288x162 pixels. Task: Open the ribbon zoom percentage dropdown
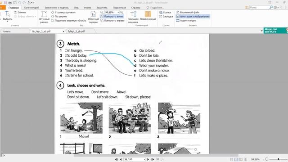pyautogui.click(x=118, y=12)
